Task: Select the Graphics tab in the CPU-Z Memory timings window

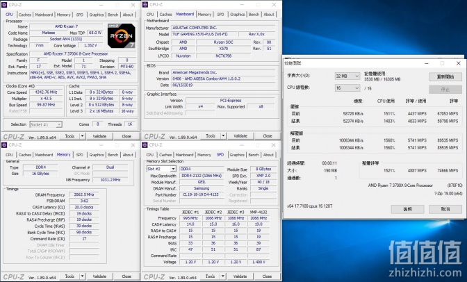Action: 97,155
